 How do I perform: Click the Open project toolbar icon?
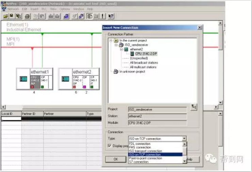[x=5, y=16]
